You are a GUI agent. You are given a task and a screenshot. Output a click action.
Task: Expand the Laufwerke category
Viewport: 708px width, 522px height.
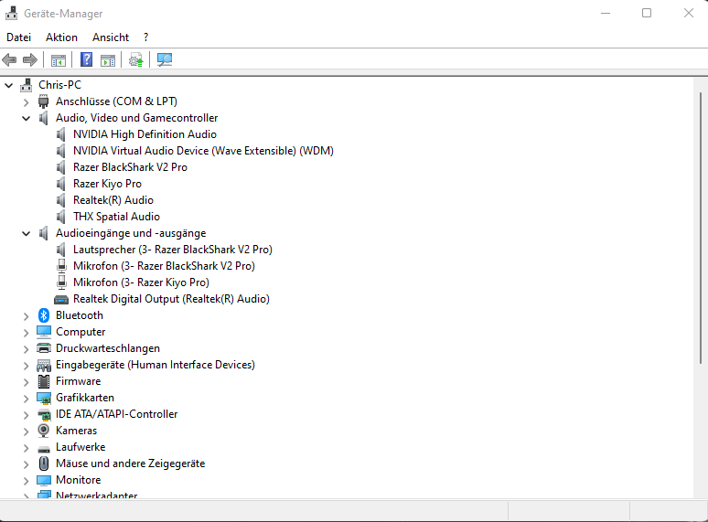[x=27, y=448]
